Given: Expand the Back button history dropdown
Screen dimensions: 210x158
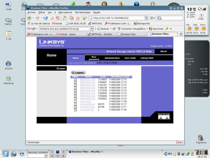Looking at the screenshot, I should coord(33,18).
